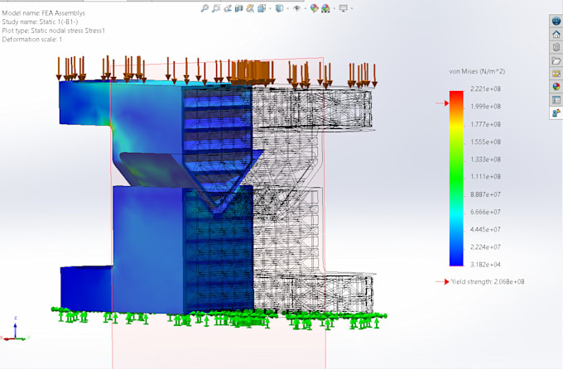Image resolution: width=563 pixels, height=369 pixels.
Task: Click the von Mises stress color legend bar
Action: pos(456,179)
